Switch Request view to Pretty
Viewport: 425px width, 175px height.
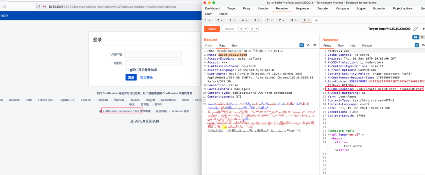pos(209,46)
